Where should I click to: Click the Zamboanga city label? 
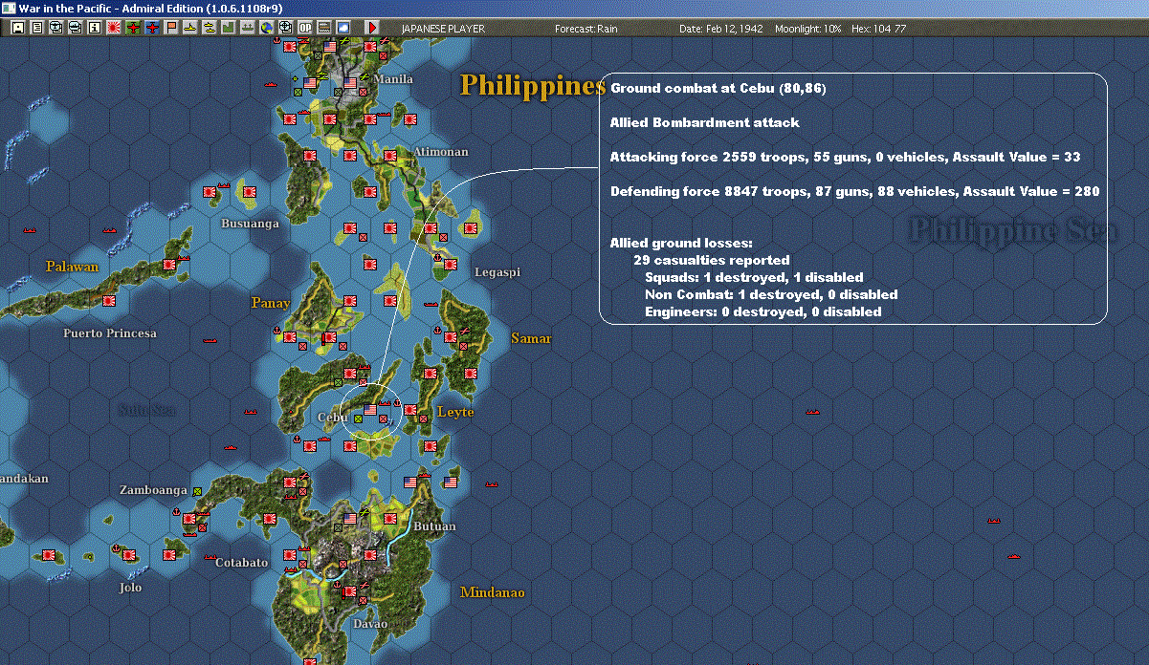click(153, 489)
